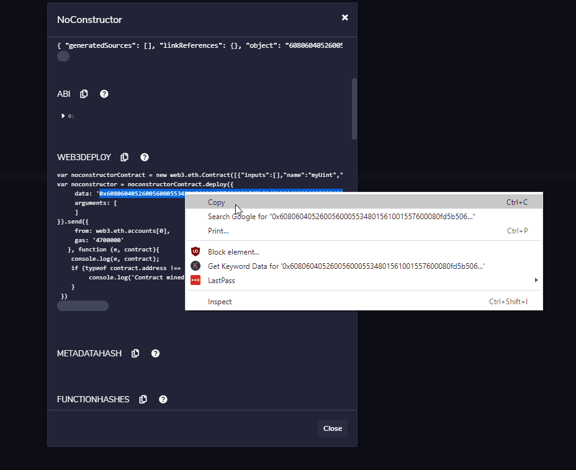Copy the ABI to clipboard
The width and height of the screenshot is (576, 470).
(84, 94)
